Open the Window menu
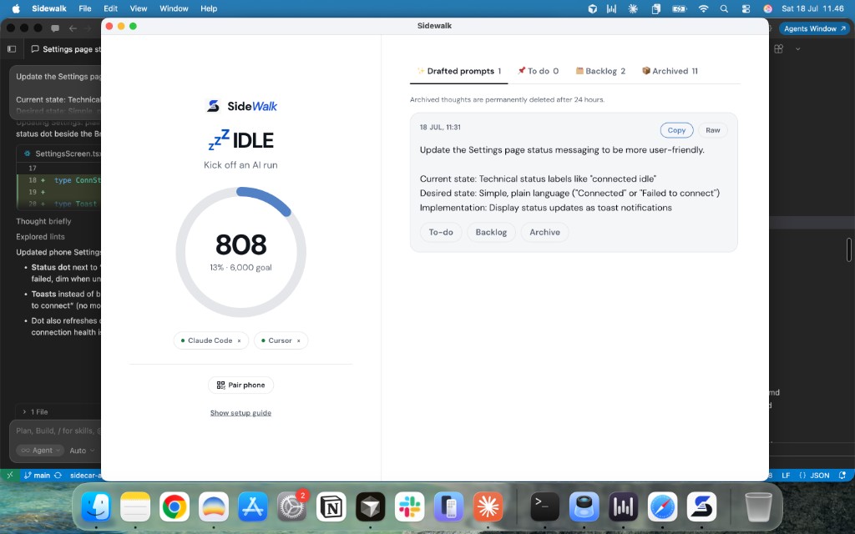Viewport: 855px width, 534px height. coord(174,8)
